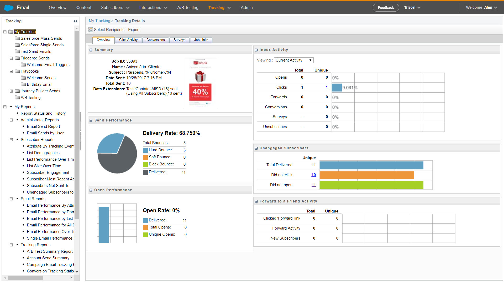Open the Subscribers menu dropdown
The width and height of the screenshot is (504, 284).
point(115,8)
